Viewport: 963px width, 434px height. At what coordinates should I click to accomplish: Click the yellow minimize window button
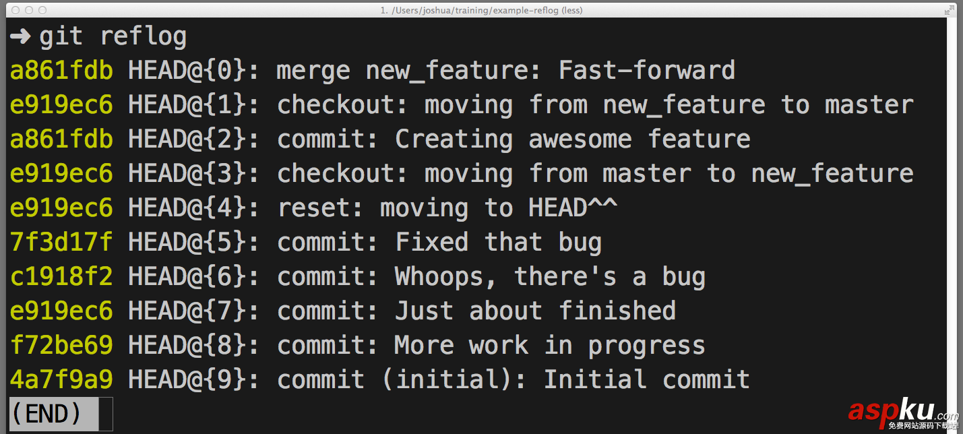coord(28,10)
